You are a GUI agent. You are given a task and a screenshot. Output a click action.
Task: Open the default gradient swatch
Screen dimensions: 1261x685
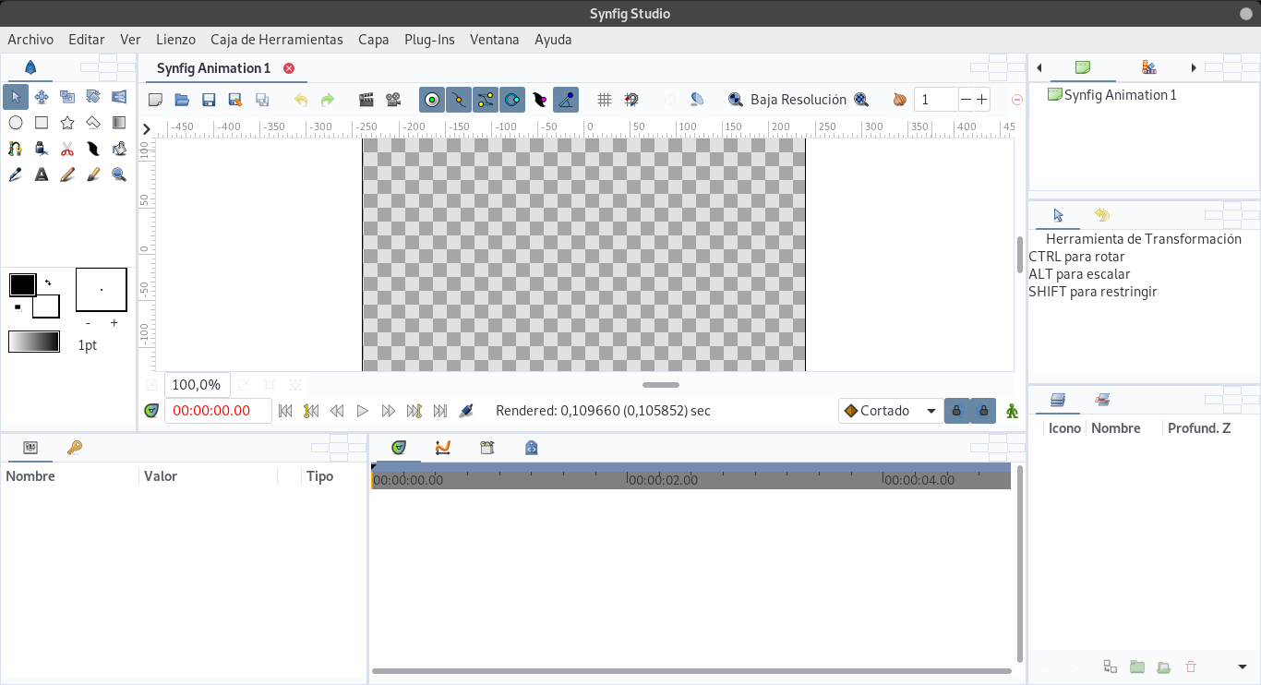[34, 342]
